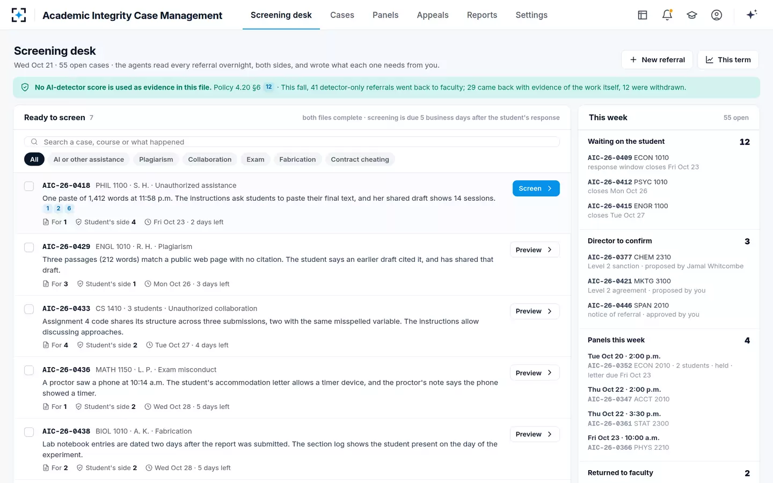This screenshot has height=483, width=773.
Task: Open the user account profile icon
Action: 717,15
